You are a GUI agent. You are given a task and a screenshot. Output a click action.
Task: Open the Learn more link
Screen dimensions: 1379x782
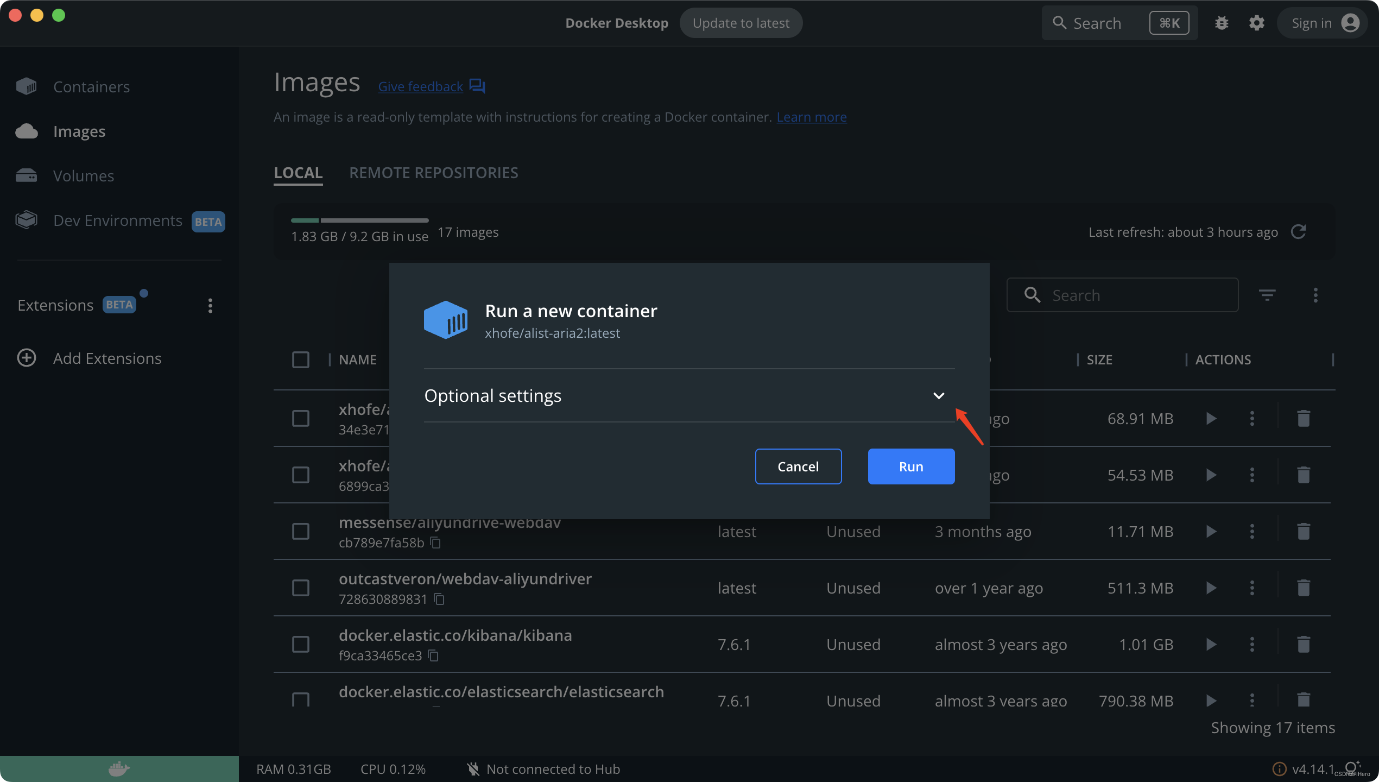[x=812, y=117]
